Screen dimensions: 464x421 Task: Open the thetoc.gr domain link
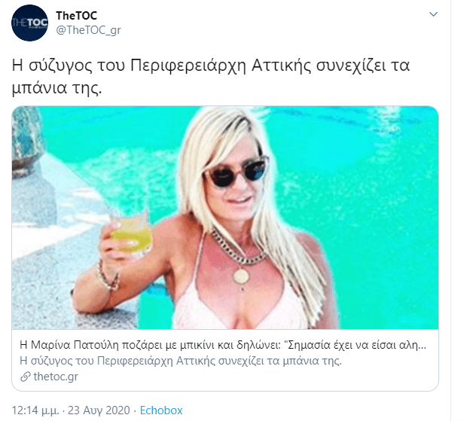click(x=56, y=377)
